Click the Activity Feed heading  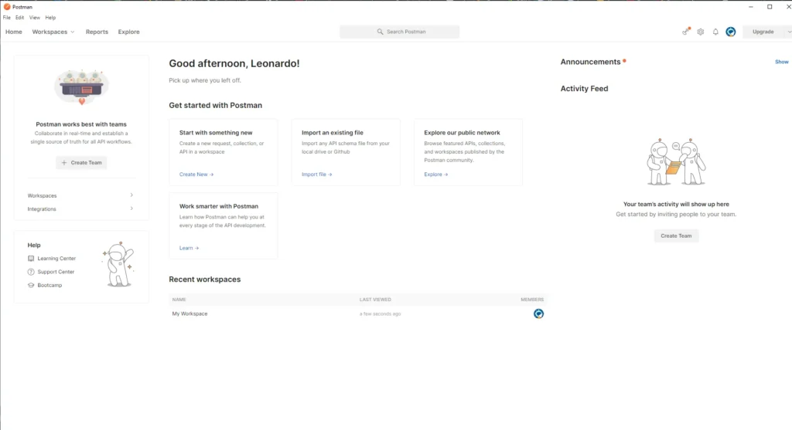click(x=584, y=89)
